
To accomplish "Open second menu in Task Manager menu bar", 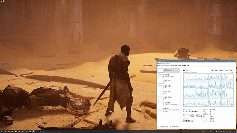I will coord(163,63).
